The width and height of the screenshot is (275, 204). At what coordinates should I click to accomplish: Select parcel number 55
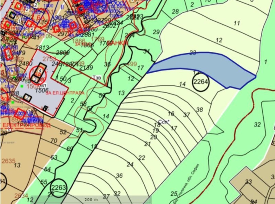(44, 182)
